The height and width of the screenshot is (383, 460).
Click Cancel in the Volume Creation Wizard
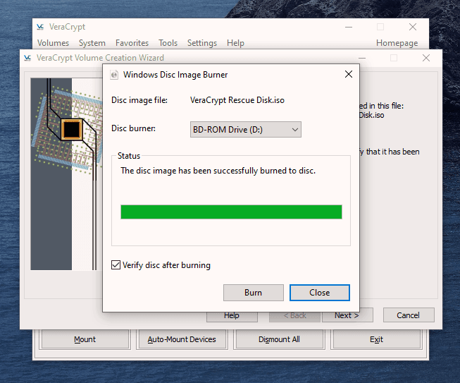408,315
